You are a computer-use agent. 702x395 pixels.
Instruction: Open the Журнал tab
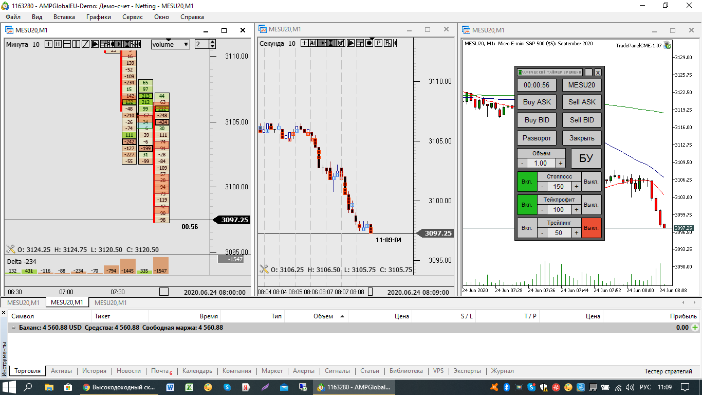pos(502,371)
